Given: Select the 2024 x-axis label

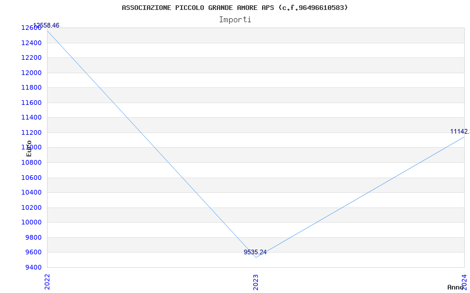Looking at the screenshot, I should click(464, 282).
